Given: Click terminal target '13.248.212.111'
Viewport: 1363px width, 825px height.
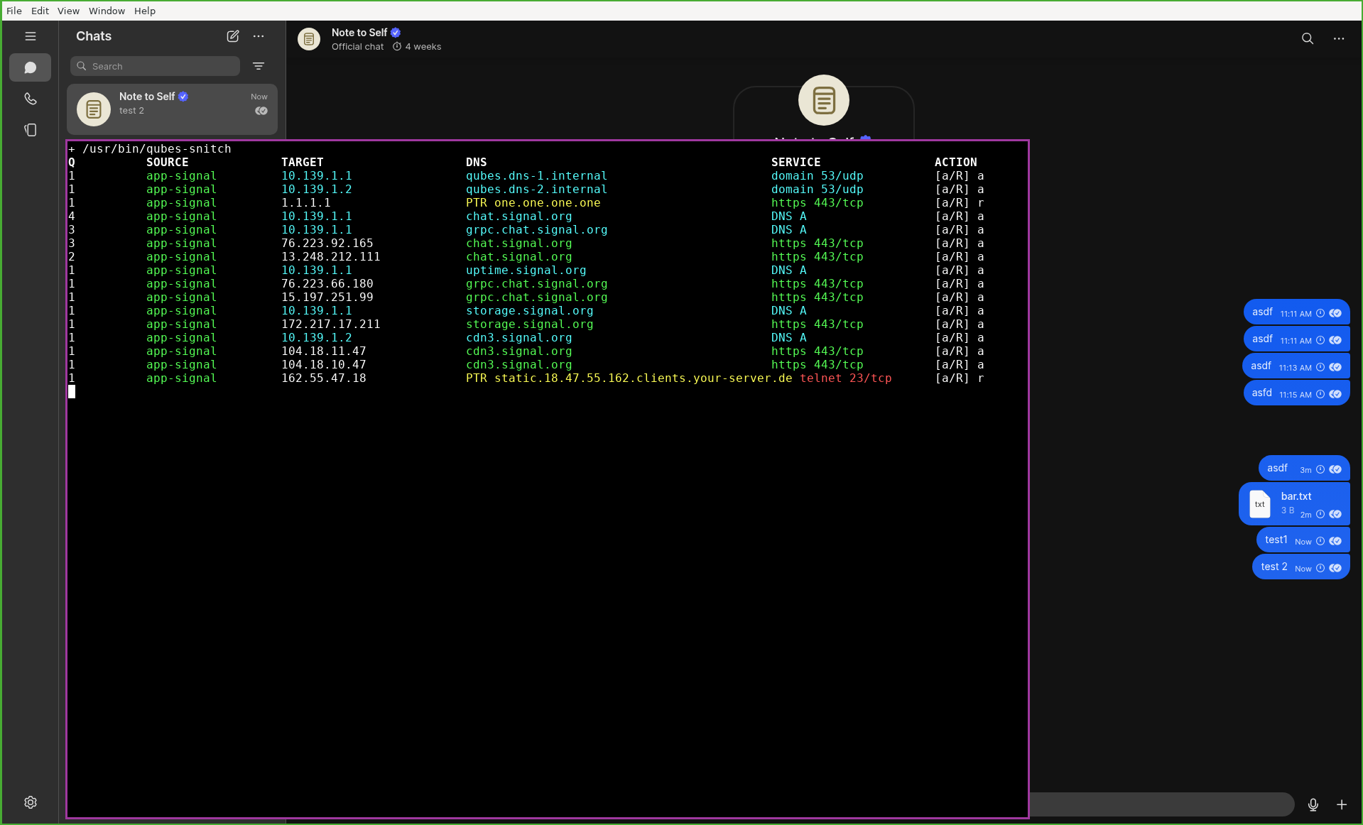Looking at the screenshot, I should 331,257.
